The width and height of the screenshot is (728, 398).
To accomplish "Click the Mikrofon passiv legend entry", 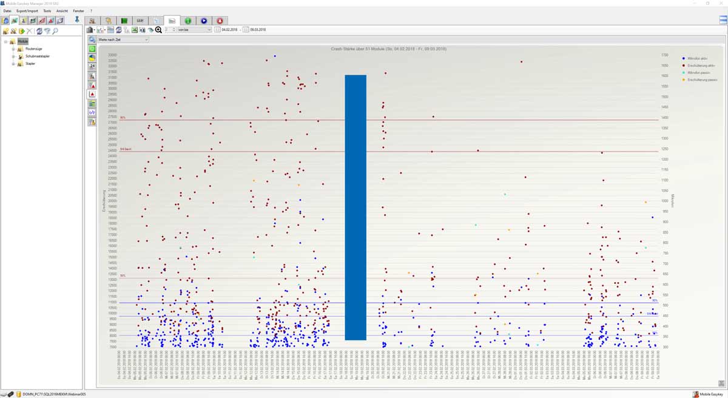I will pyautogui.click(x=696, y=72).
